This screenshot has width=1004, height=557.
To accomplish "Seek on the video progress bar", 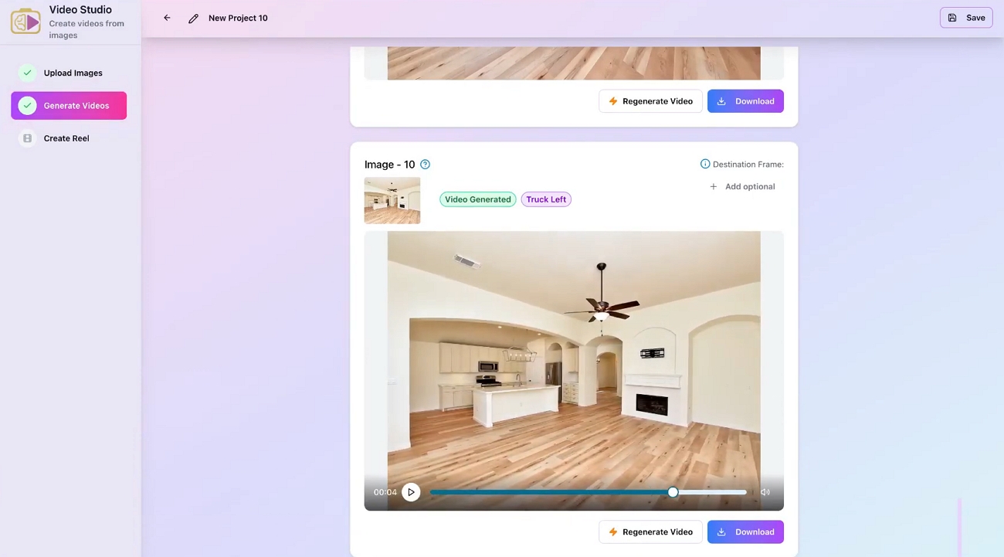I will [x=588, y=492].
